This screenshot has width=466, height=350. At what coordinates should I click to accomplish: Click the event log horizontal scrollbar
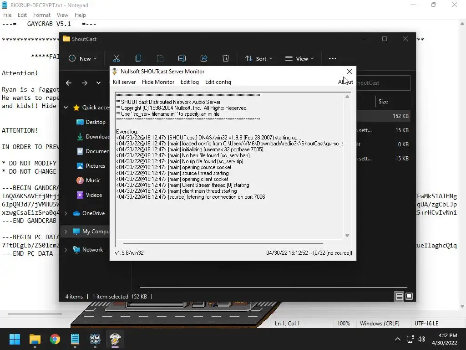(x=223, y=243)
